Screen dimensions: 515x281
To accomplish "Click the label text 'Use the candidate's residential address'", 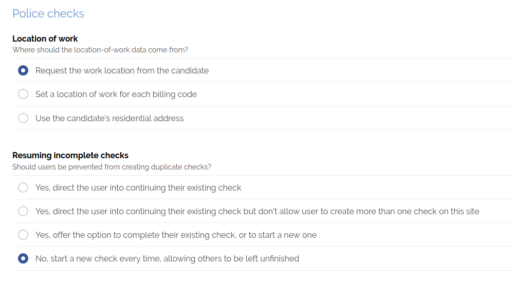I will (x=109, y=118).
